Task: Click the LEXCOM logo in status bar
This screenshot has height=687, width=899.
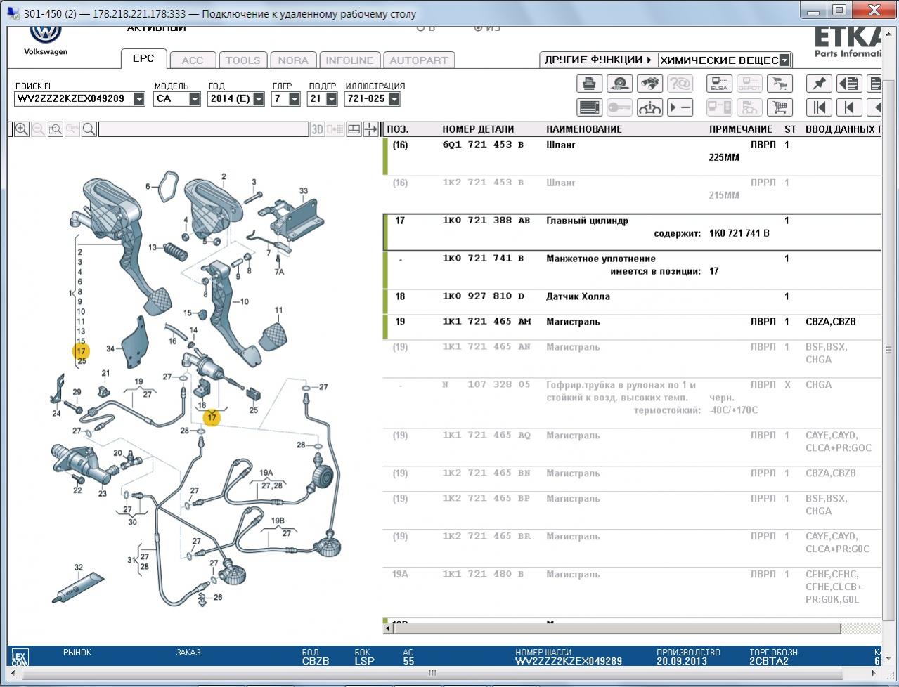Action: (20, 657)
